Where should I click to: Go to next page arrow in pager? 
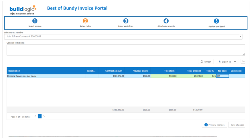[44, 116]
